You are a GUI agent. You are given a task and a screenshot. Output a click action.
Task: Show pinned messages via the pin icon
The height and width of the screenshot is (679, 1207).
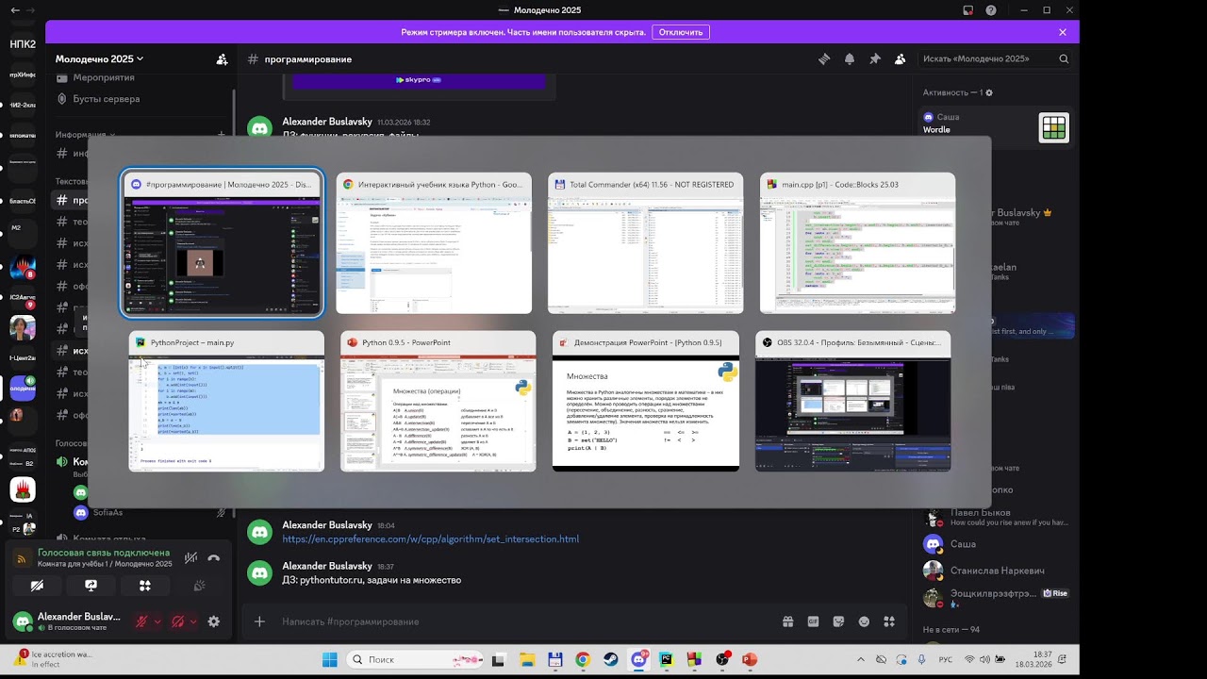tap(875, 58)
